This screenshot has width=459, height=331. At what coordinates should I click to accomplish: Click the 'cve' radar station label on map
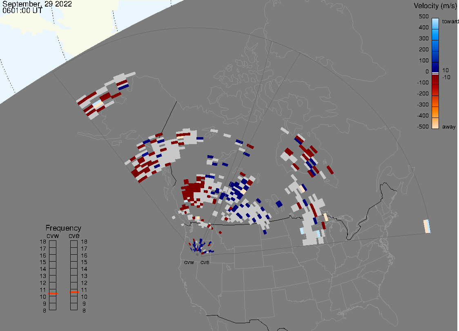[205, 262]
